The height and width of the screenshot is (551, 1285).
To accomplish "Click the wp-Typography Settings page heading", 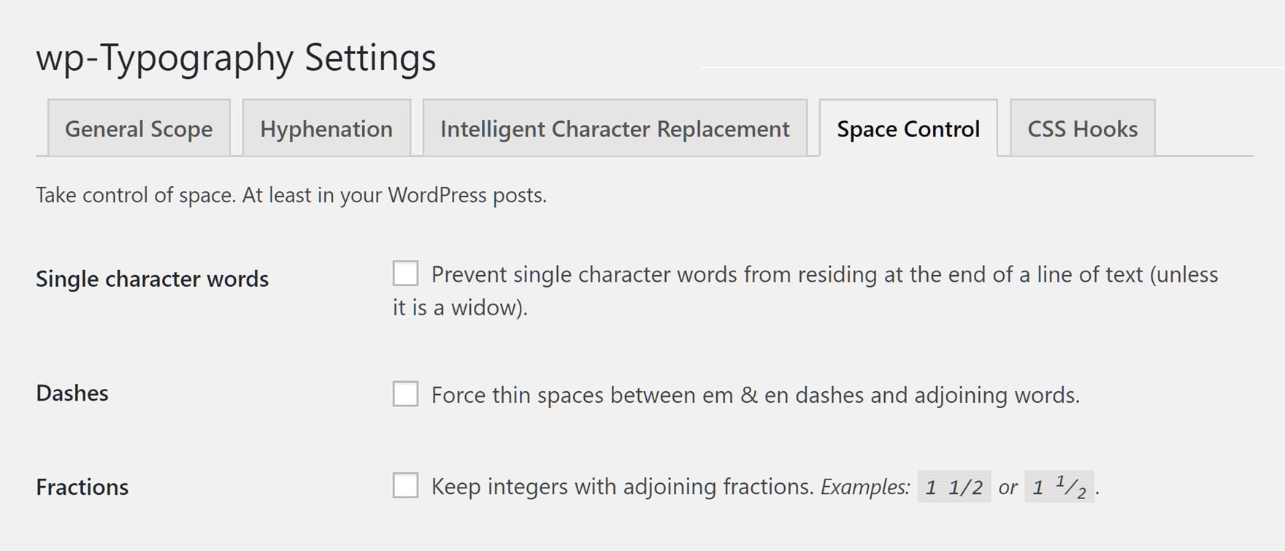I will [237, 58].
